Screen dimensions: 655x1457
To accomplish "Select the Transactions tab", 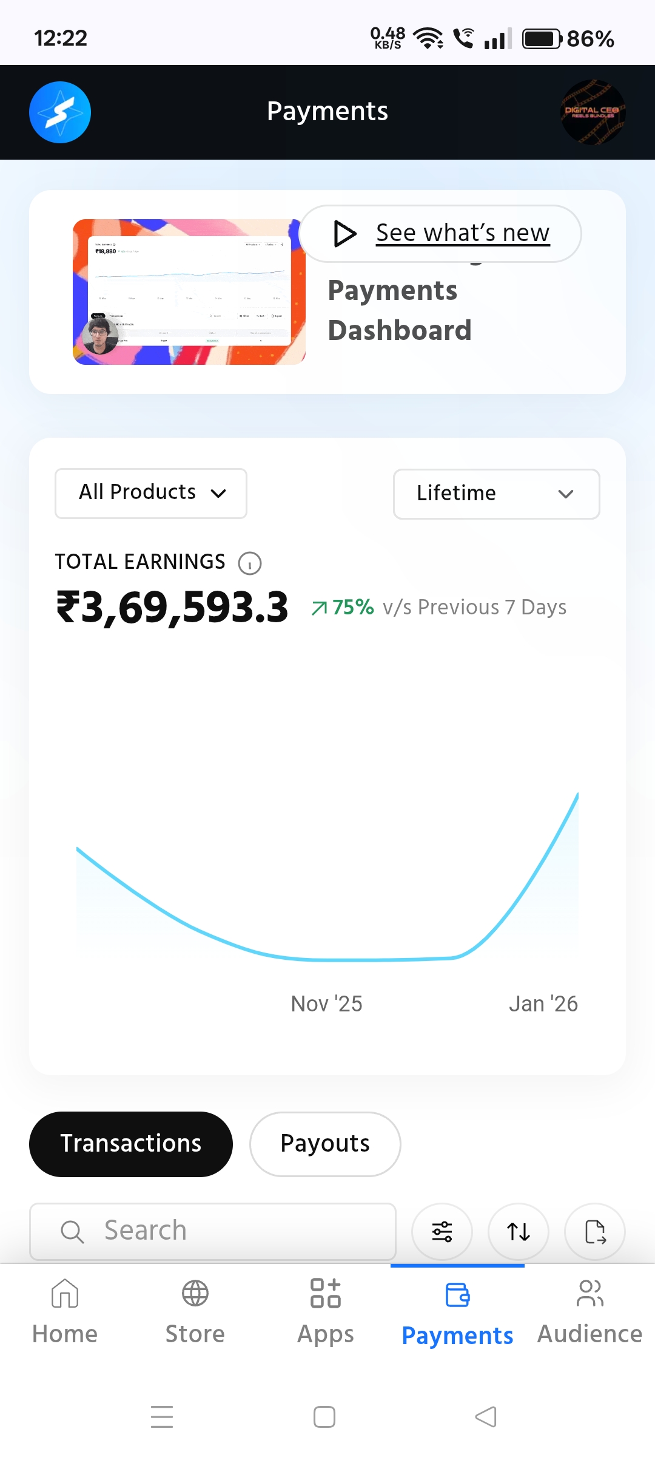I will [131, 1144].
